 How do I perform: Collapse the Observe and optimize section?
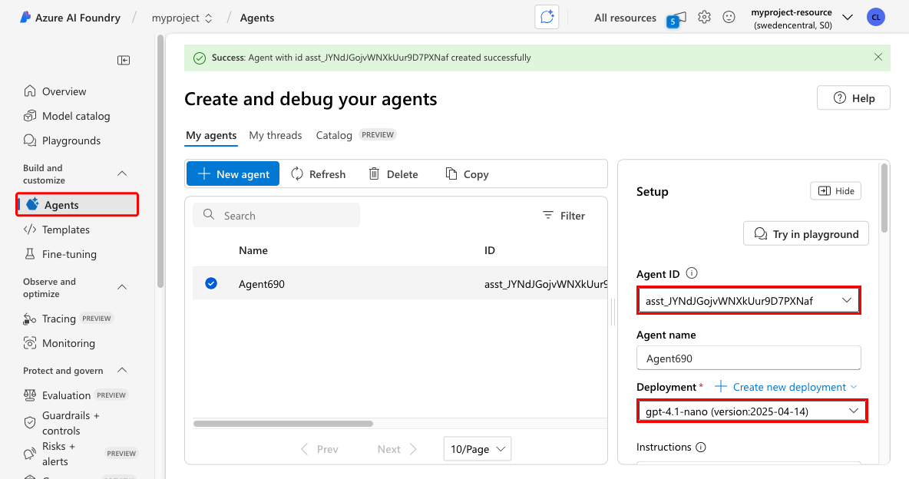point(121,287)
